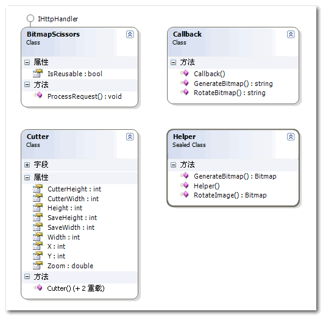Select 'GenerateBitmap() : string' member
The image size is (323, 317).
pyautogui.click(x=233, y=84)
